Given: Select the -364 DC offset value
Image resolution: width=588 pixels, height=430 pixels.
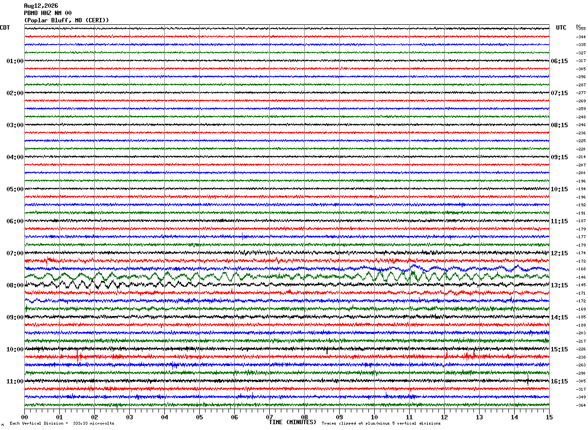Looking at the screenshot, I should [x=581, y=405].
